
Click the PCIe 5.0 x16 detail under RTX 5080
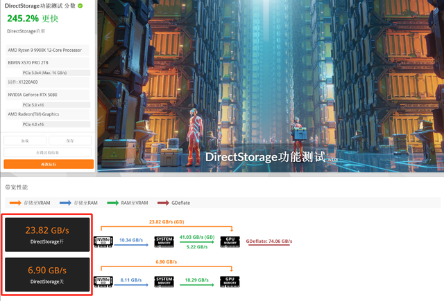(56, 104)
